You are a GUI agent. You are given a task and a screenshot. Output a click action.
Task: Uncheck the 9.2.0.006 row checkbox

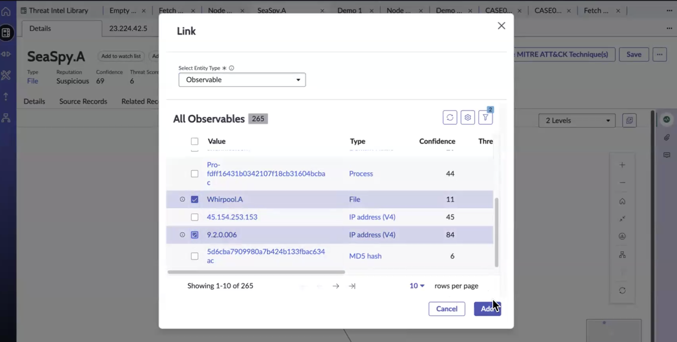click(195, 235)
